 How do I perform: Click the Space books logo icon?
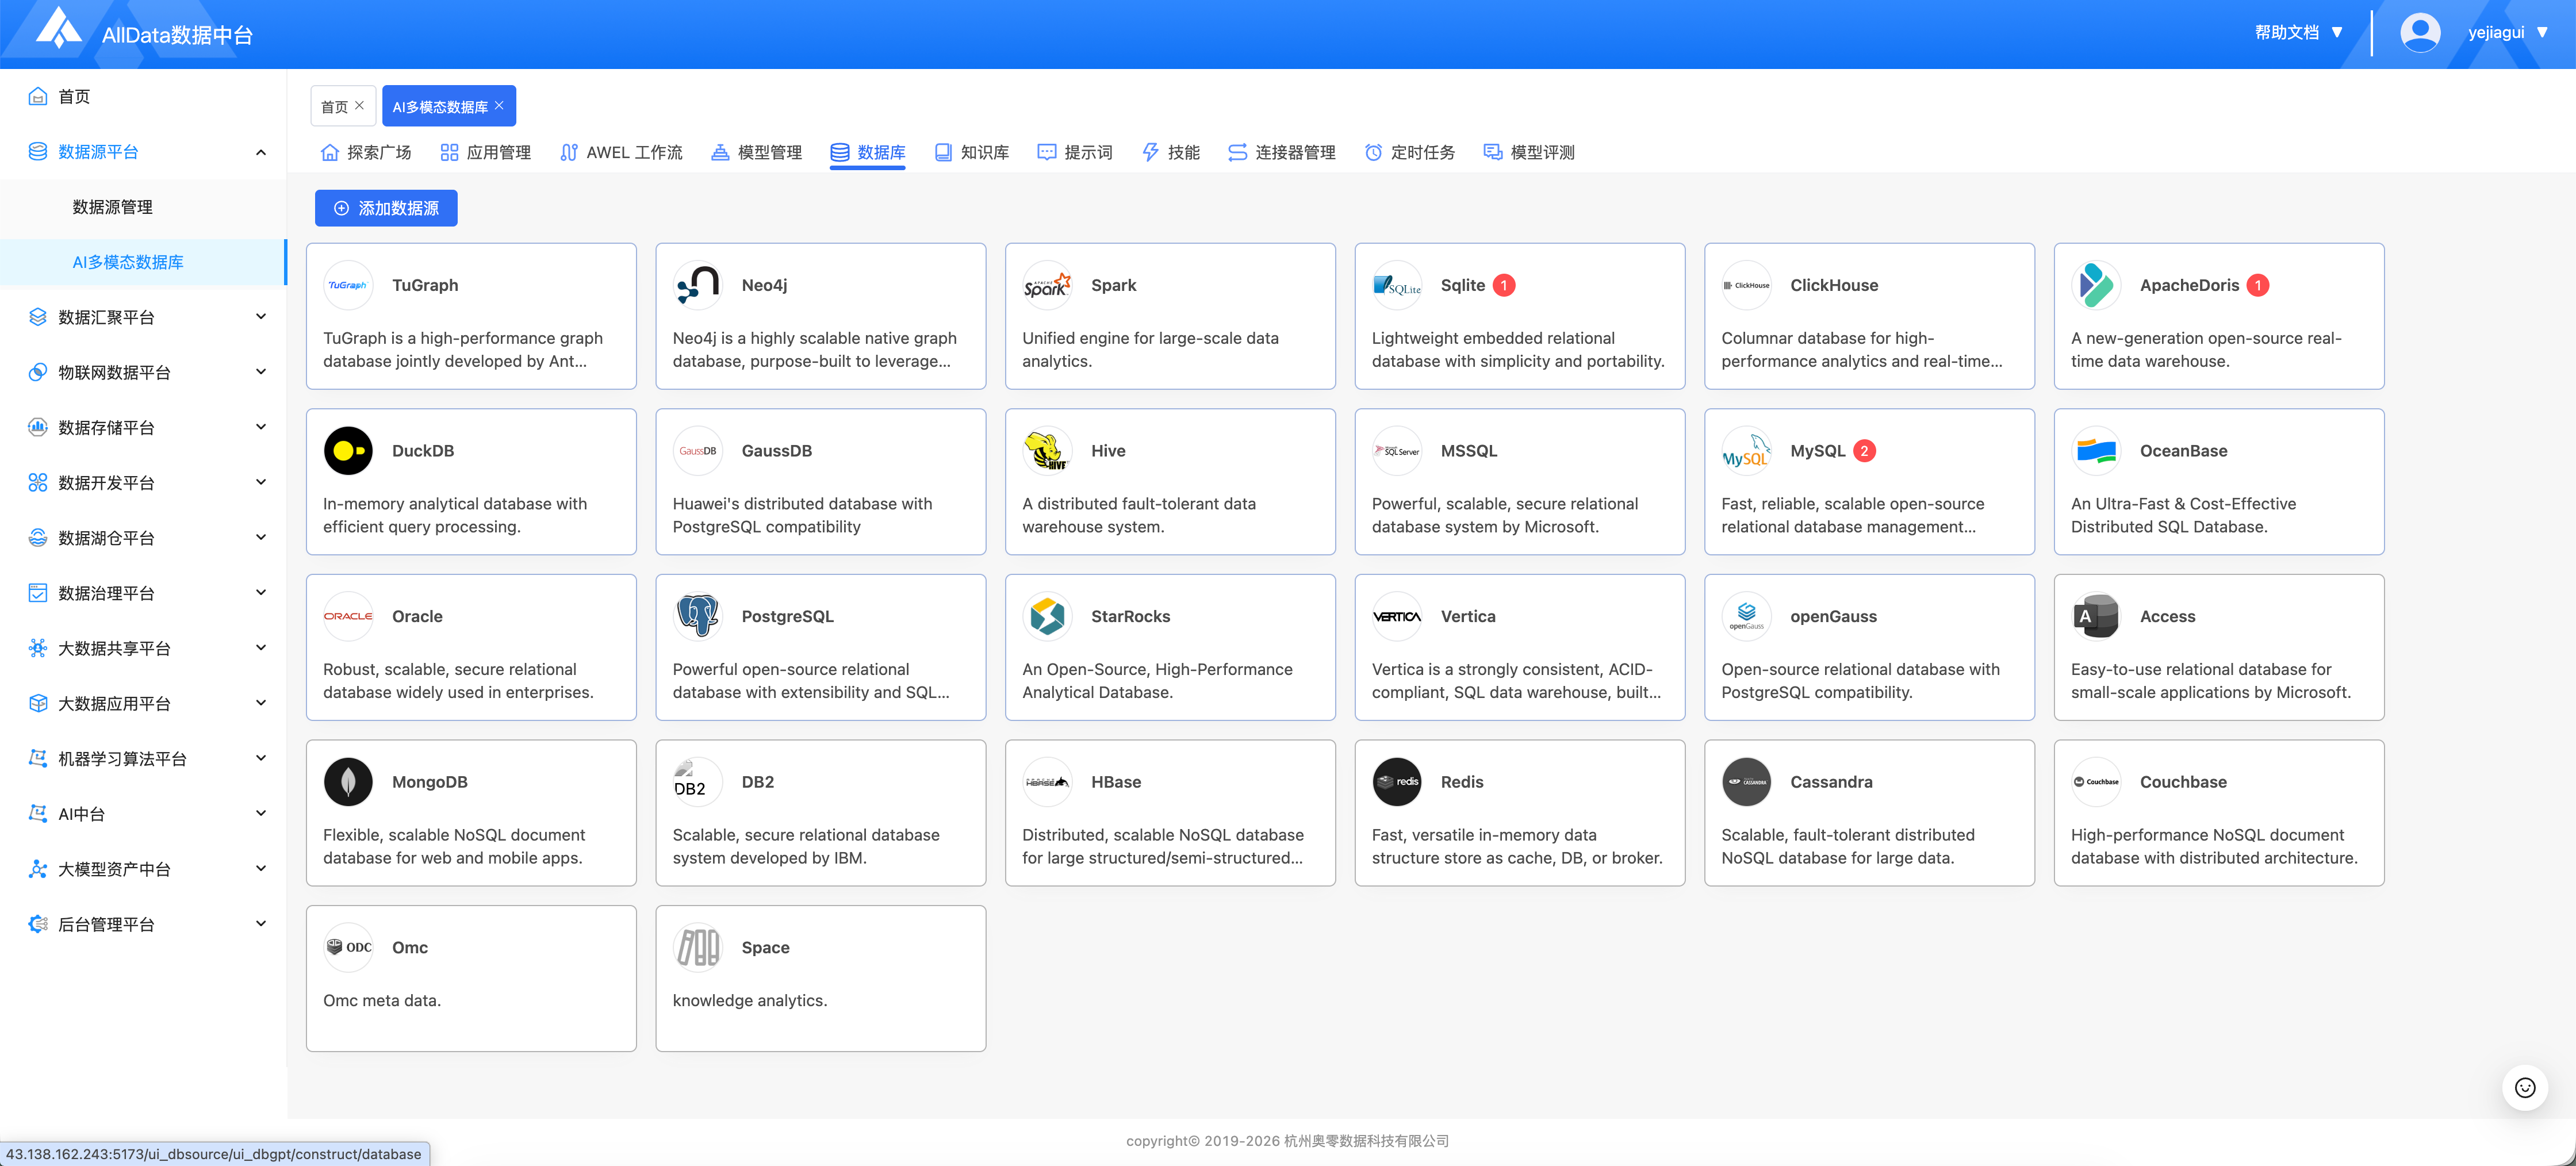pyautogui.click(x=697, y=947)
